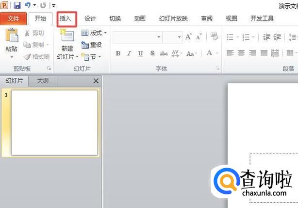Switch to the 动画 ribbon tab
The height and width of the screenshot is (208, 298).
pyautogui.click(x=140, y=18)
